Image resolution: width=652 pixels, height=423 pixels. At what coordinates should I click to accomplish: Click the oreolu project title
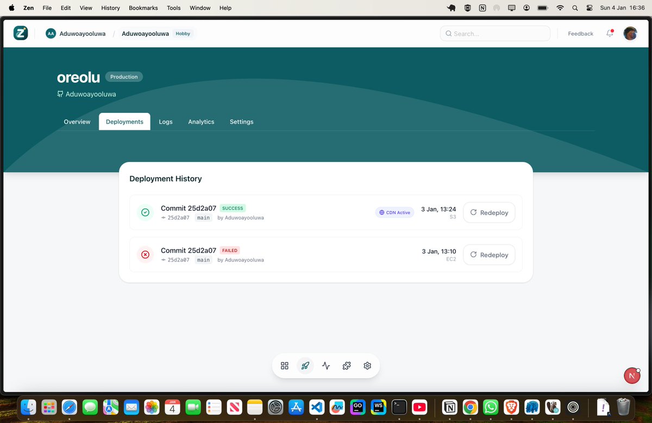pyautogui.click(x=78, y=77)
